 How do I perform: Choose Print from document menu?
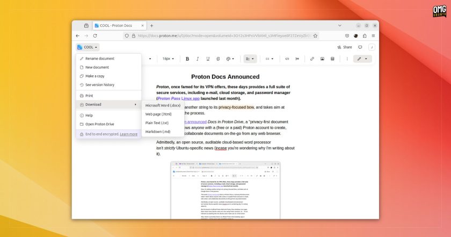click(108, 96)
